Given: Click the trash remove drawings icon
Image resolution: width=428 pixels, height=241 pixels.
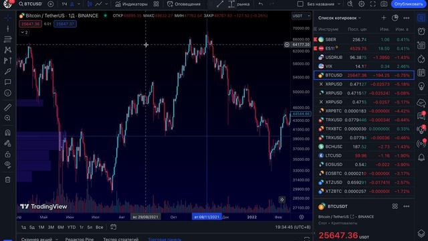Looking at the screenshot, I should 7,180.
